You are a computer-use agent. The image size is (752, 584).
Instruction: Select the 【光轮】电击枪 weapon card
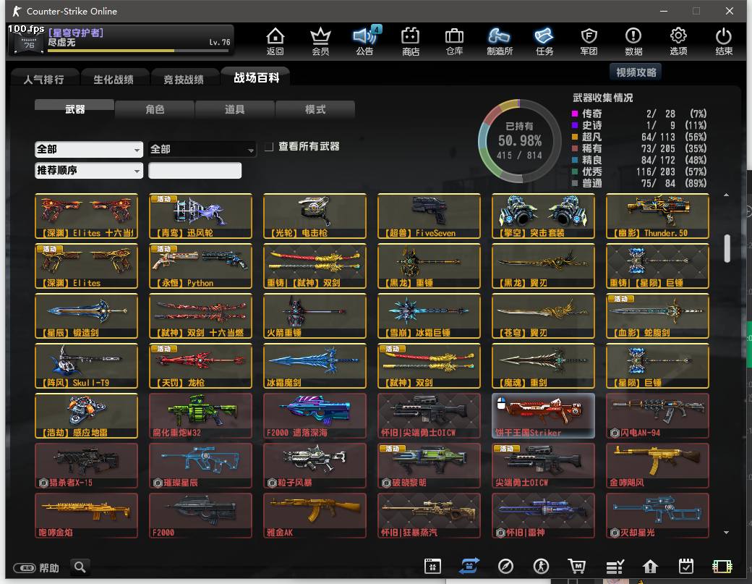tap(315, 216)
